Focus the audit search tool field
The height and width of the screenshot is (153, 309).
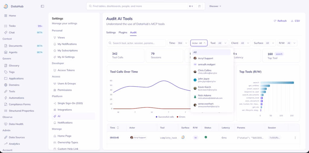coord(136,43)
